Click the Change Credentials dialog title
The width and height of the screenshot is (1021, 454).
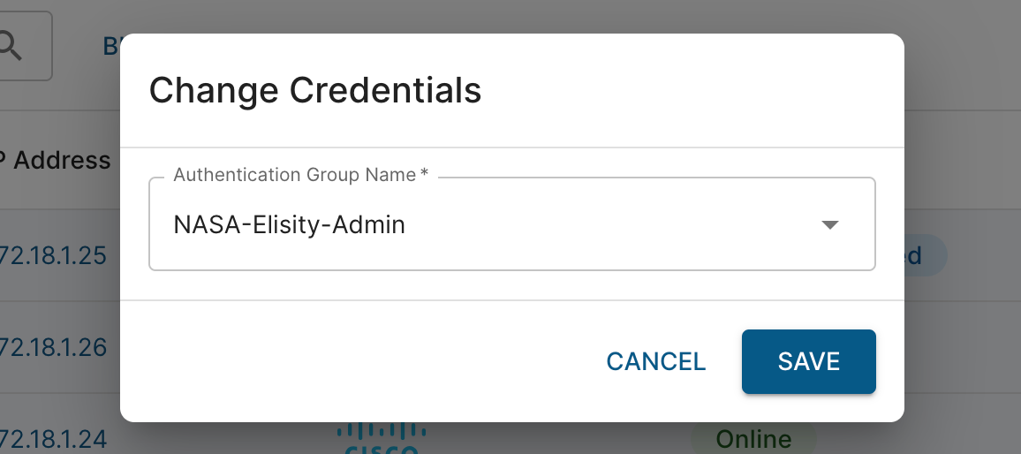[315, 90]
